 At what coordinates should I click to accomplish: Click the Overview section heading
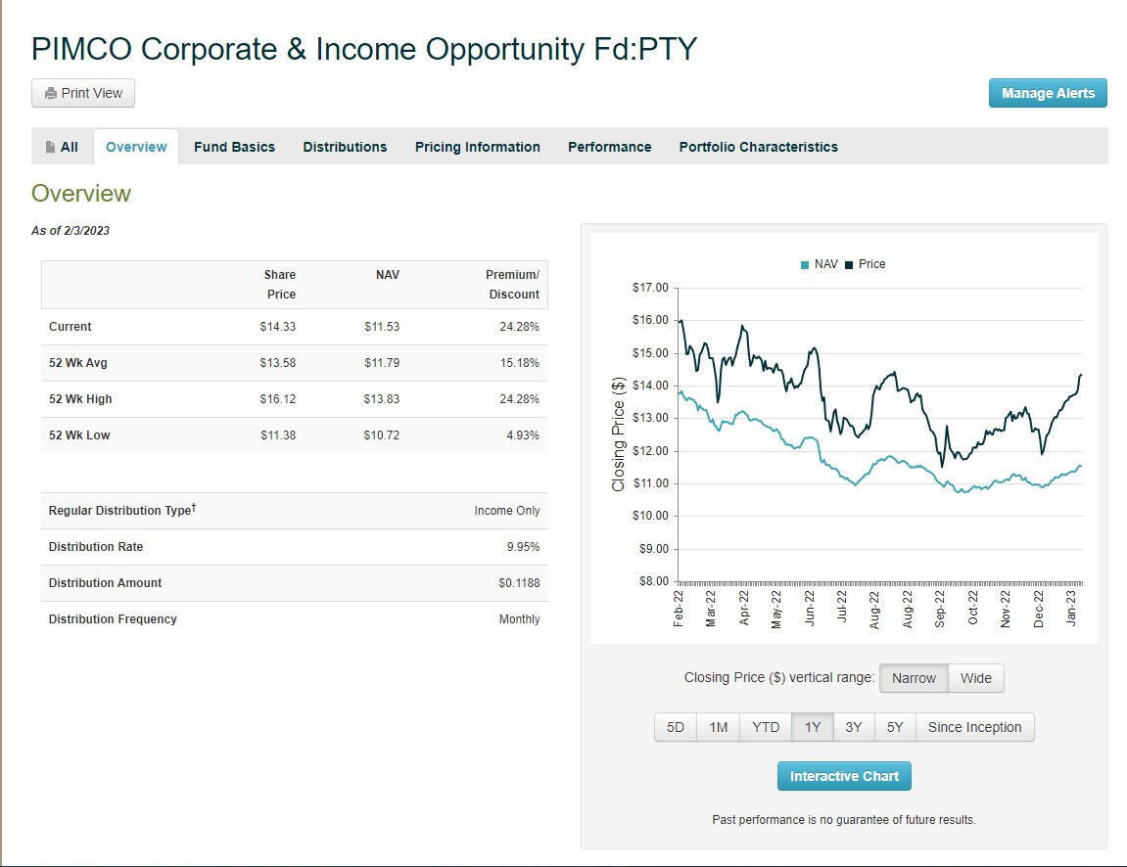pyautogui.click(x=81, y=193)
